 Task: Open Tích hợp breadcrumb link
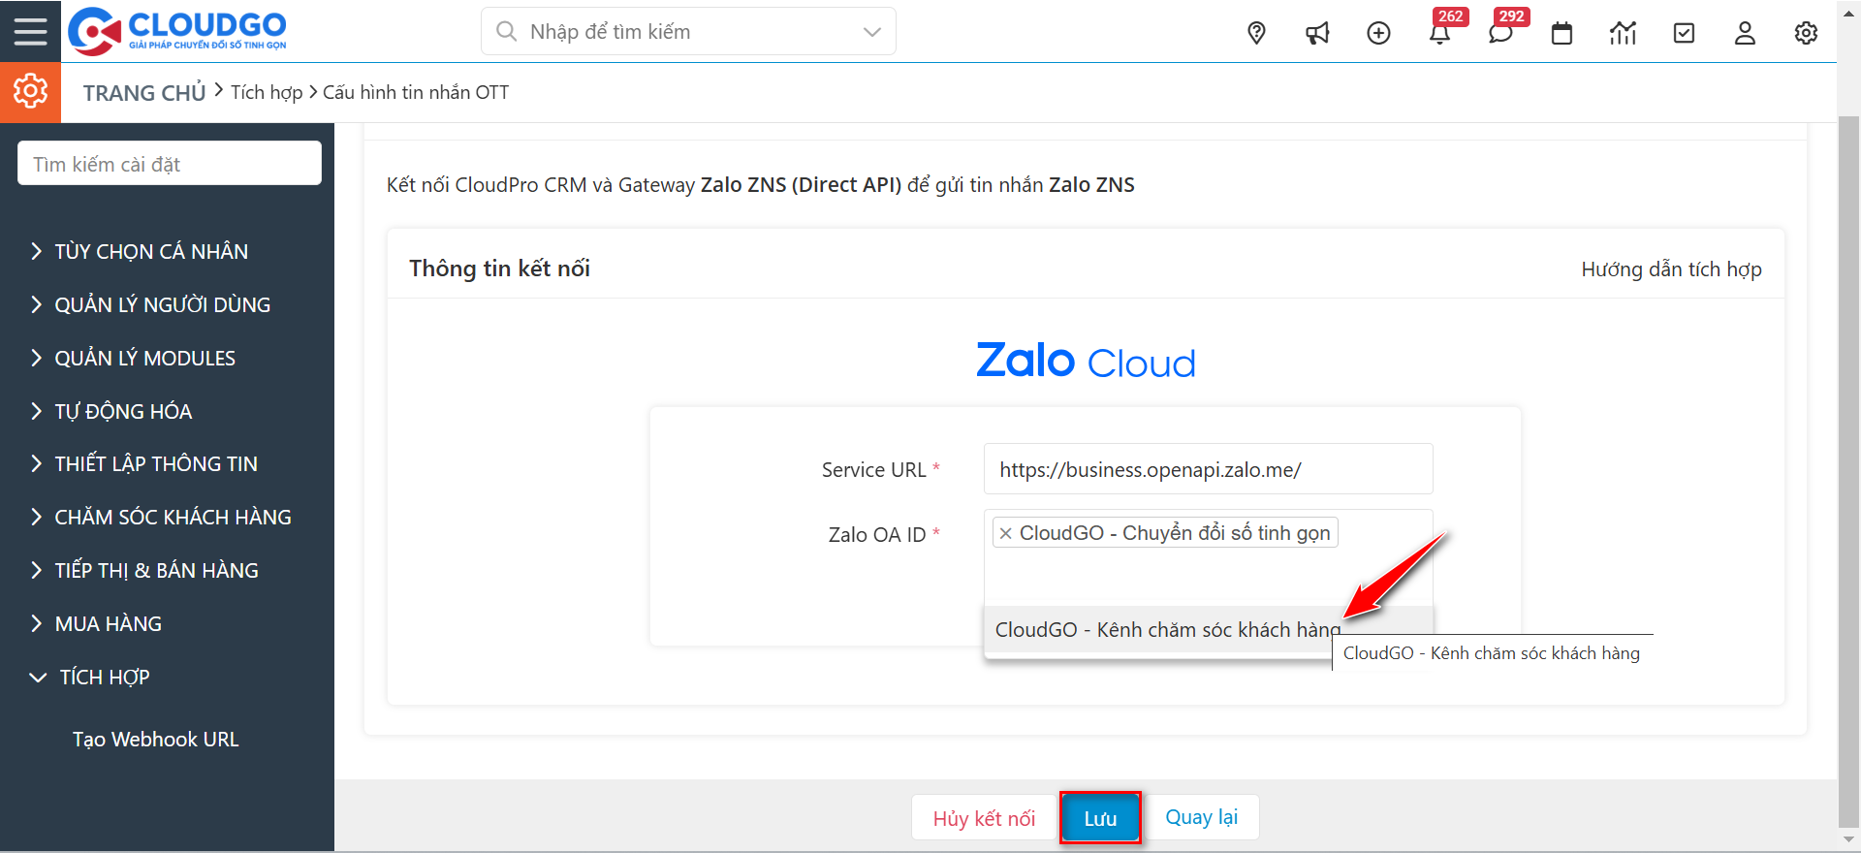(267, 92)
